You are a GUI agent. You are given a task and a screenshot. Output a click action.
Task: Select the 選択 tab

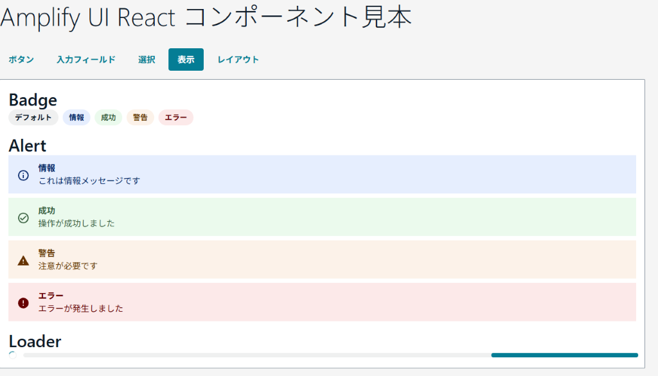(x=146, y=59)
